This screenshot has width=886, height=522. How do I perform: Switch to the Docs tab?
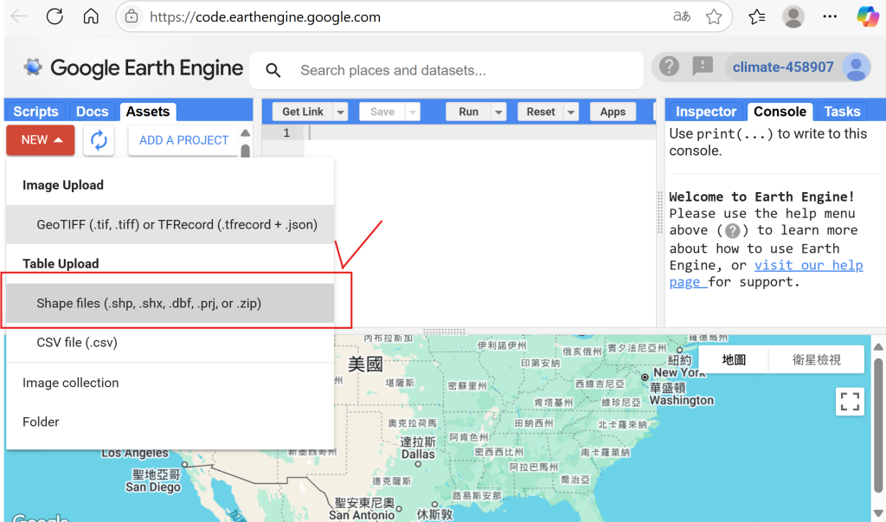point(92,112)
